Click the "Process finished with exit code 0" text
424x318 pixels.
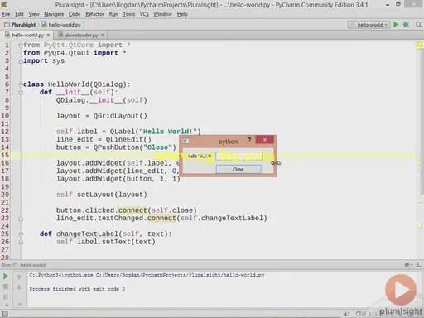click(x=77, y=289)
